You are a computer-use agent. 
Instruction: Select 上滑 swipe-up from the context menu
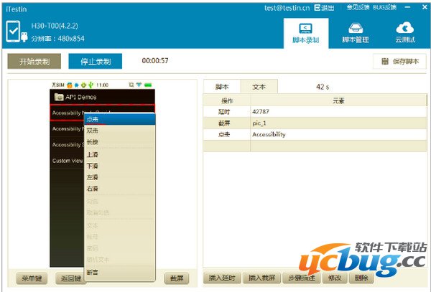click(93, 154)
